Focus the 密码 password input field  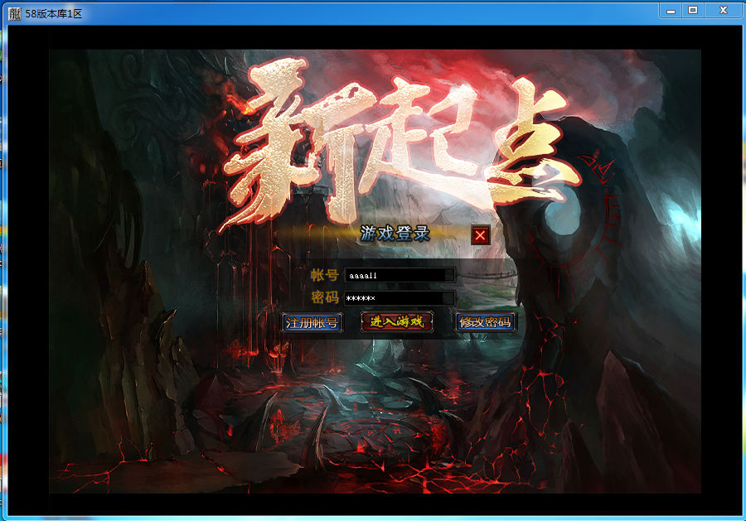tap(400, 298)
